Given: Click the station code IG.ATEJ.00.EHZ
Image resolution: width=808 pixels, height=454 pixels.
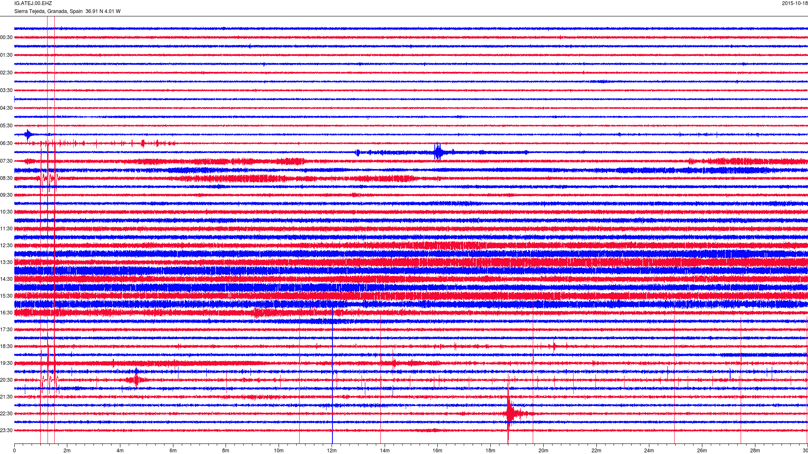Looking at the screenshot, I should pos(33,3).
